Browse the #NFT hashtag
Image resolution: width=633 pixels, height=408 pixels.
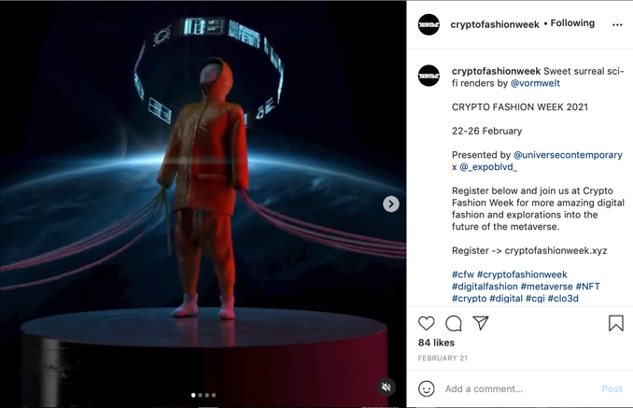588,287
